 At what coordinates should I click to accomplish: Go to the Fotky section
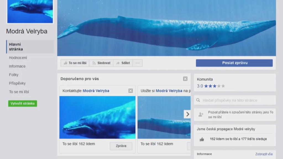pos(14,75)
